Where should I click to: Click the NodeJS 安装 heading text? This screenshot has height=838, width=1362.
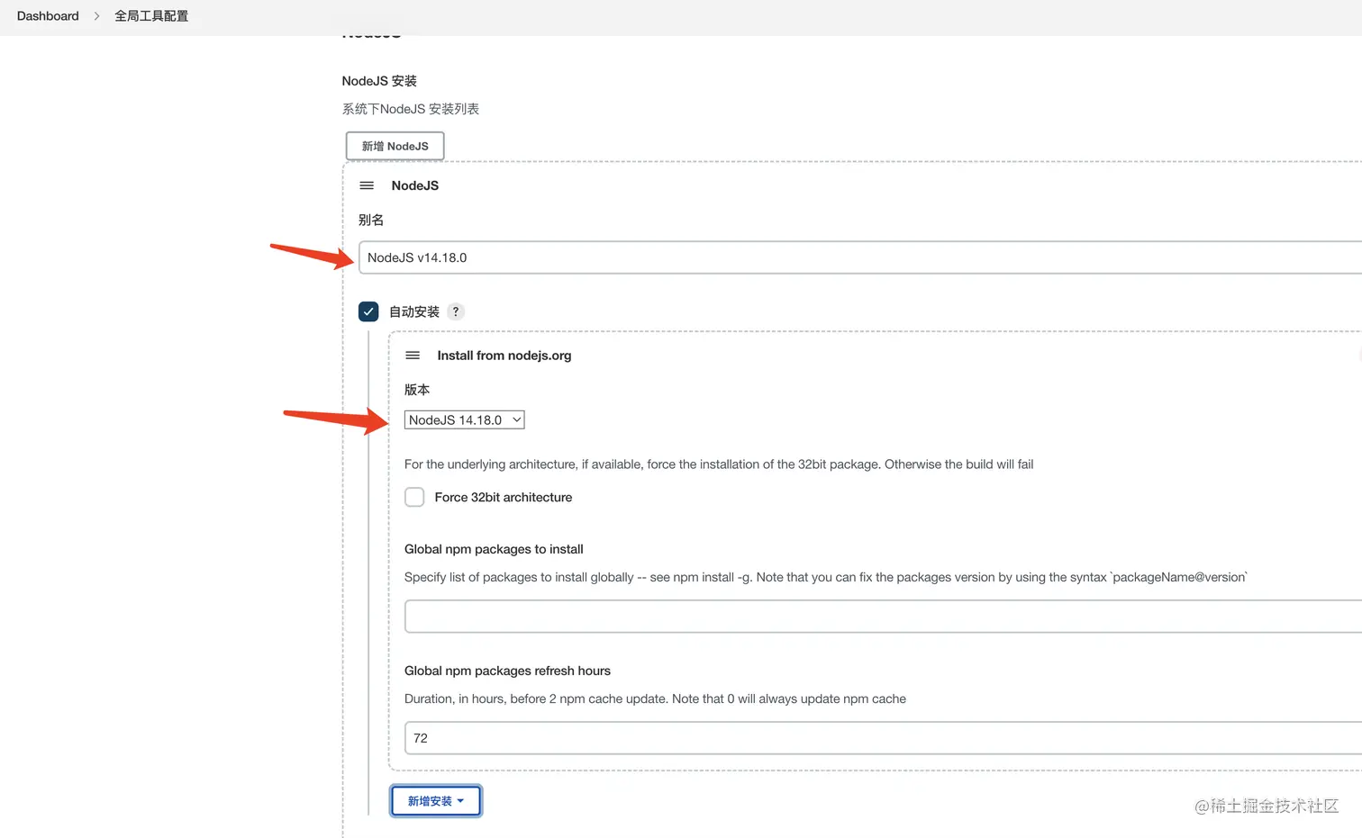point(379,81)
